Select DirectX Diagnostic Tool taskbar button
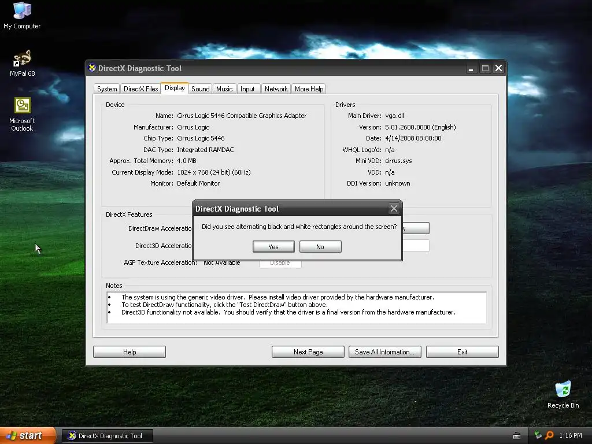Screen dimensions: 592x444 [x=108, y=436]
